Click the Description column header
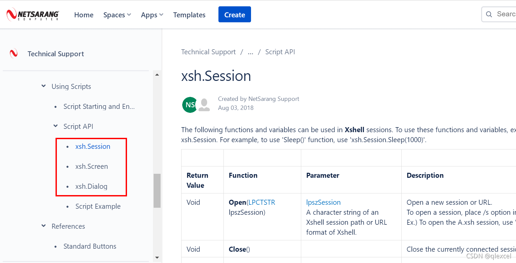This screenshot has height=263, width=516. 425,175
